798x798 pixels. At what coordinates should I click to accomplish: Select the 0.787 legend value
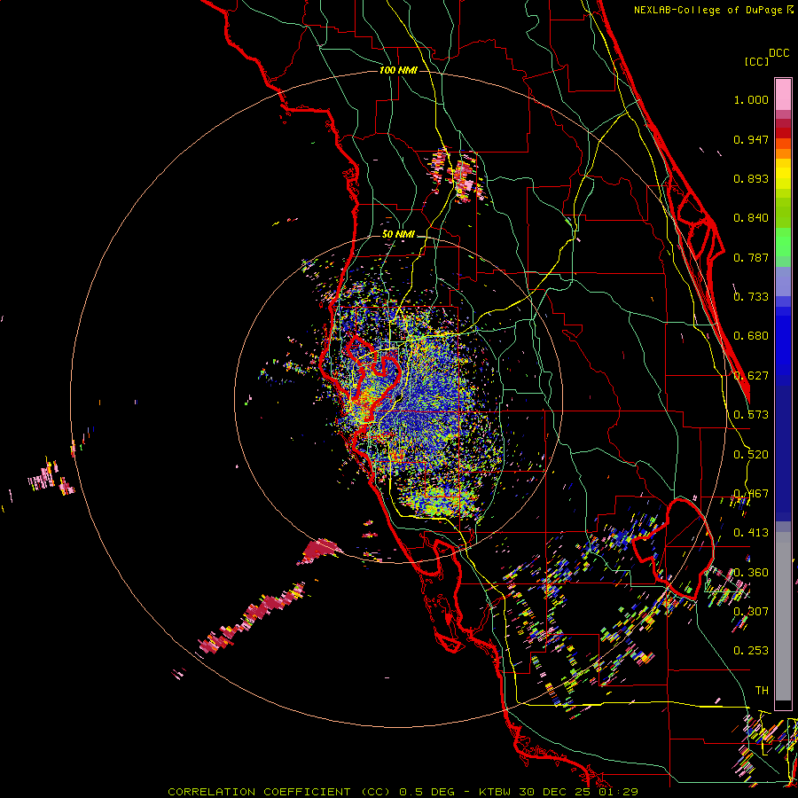pyautogui.click(x=751, y=257)
